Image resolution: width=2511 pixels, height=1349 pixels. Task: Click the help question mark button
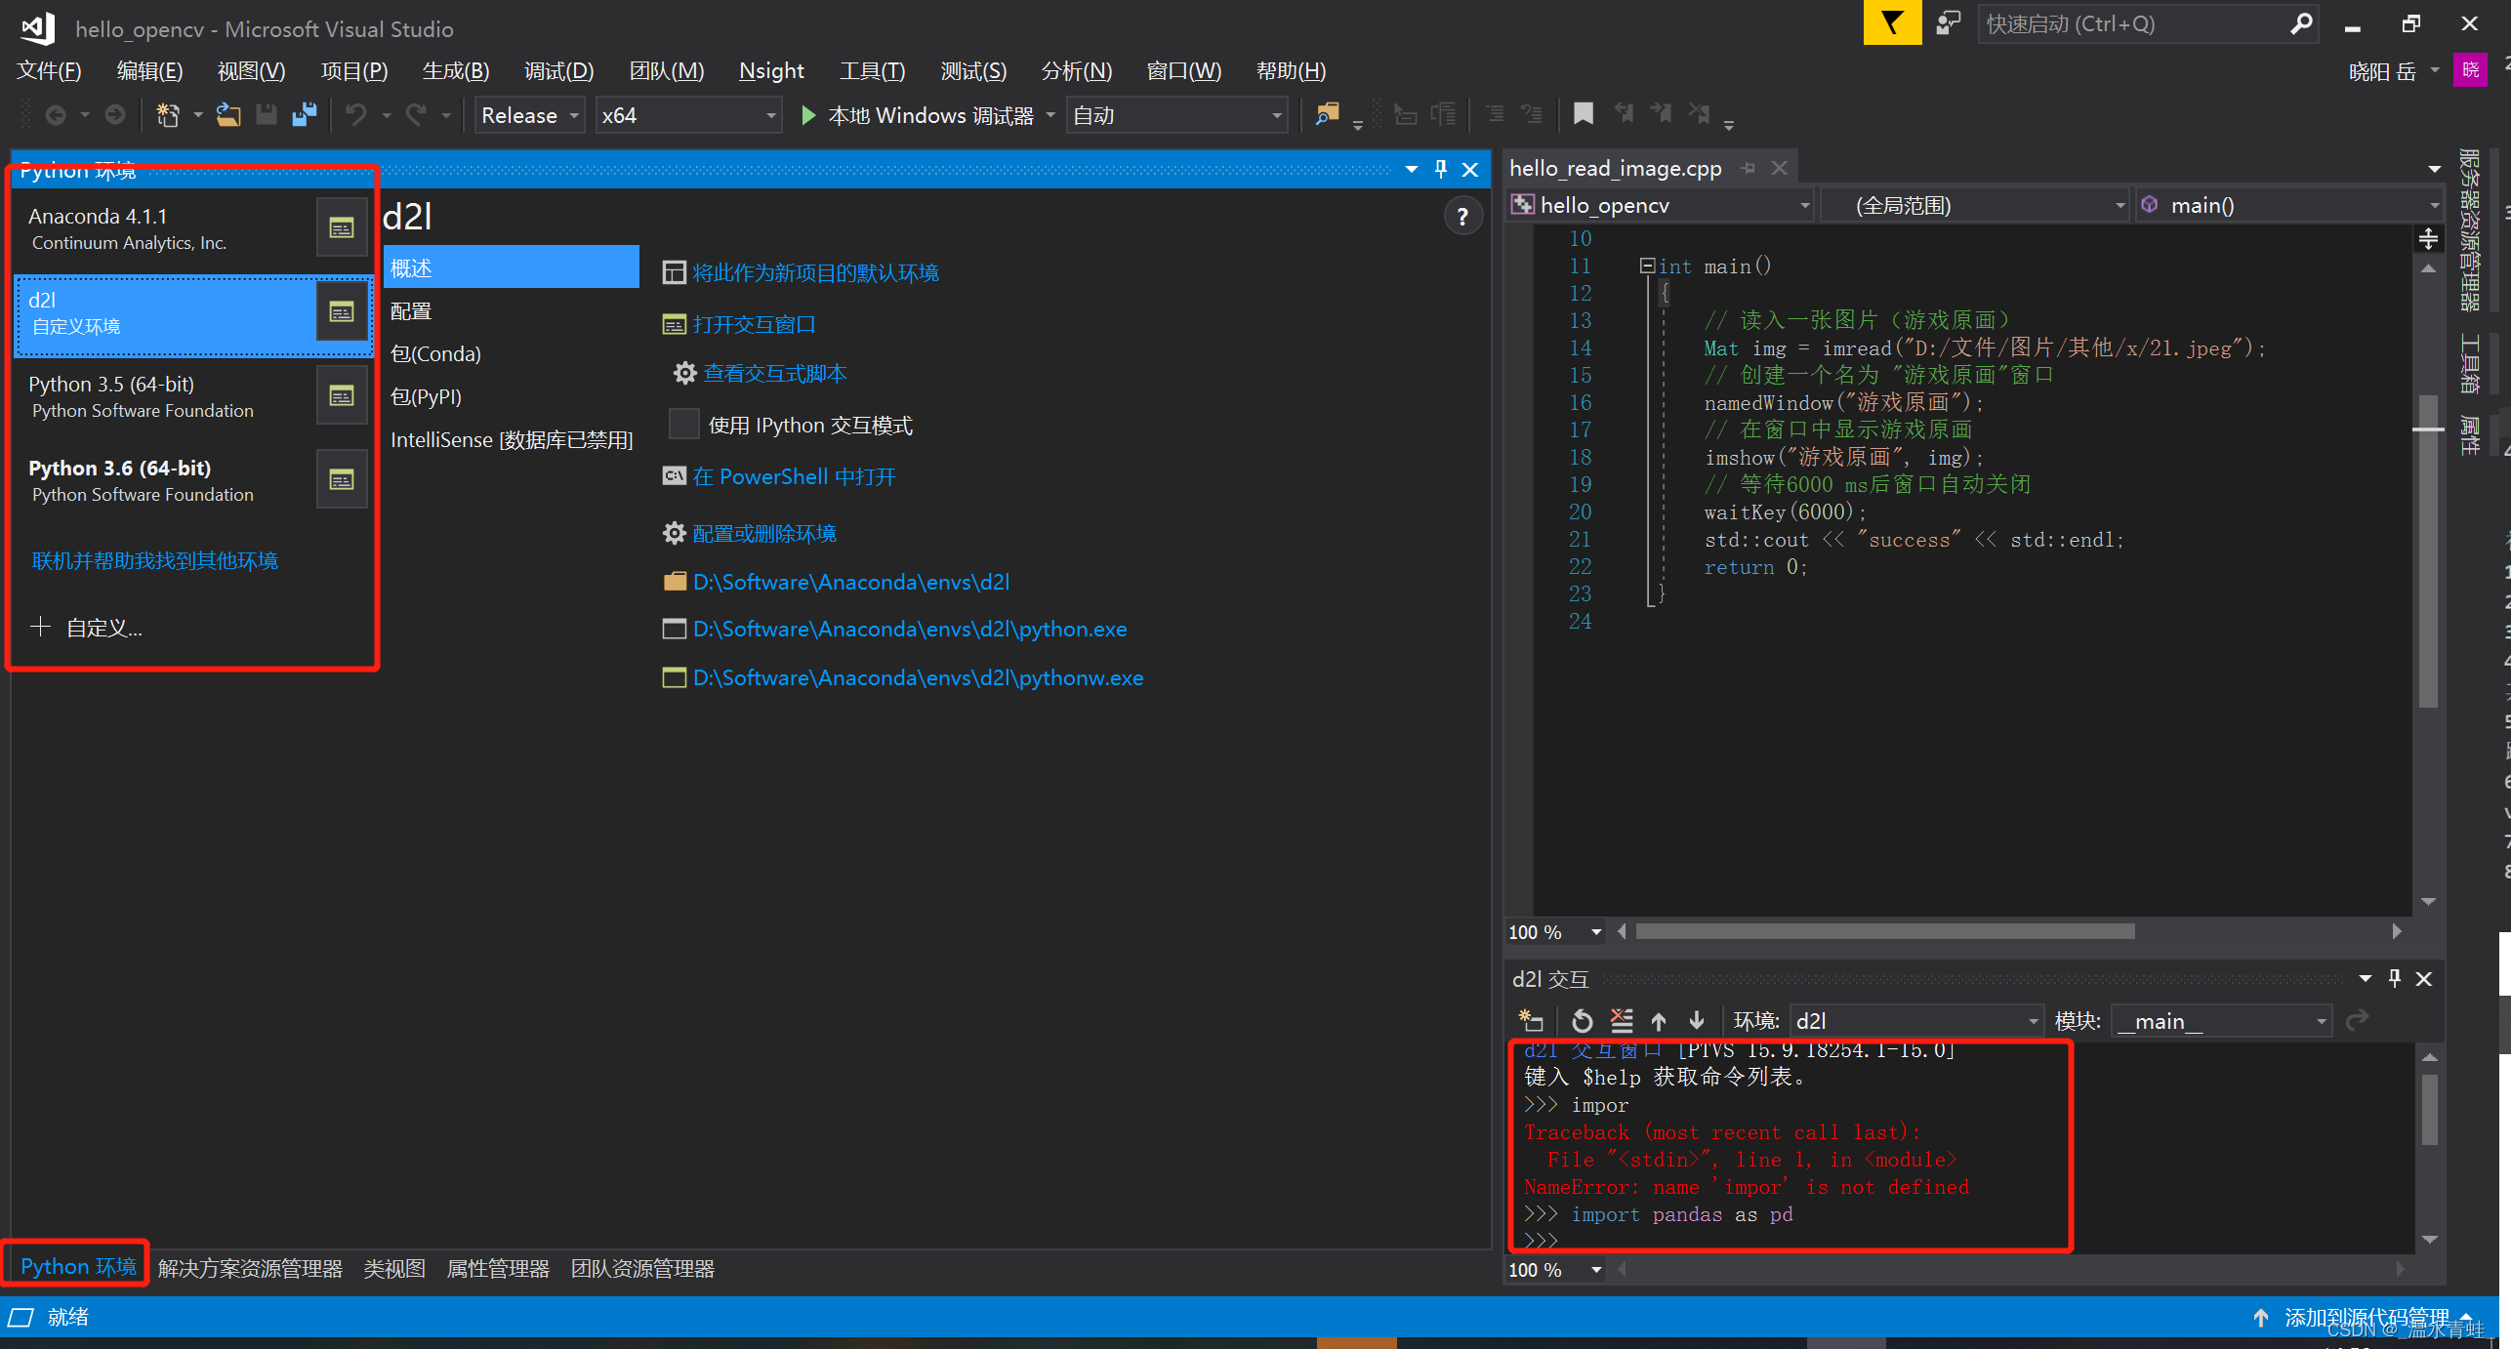[x=1461, y=217]
